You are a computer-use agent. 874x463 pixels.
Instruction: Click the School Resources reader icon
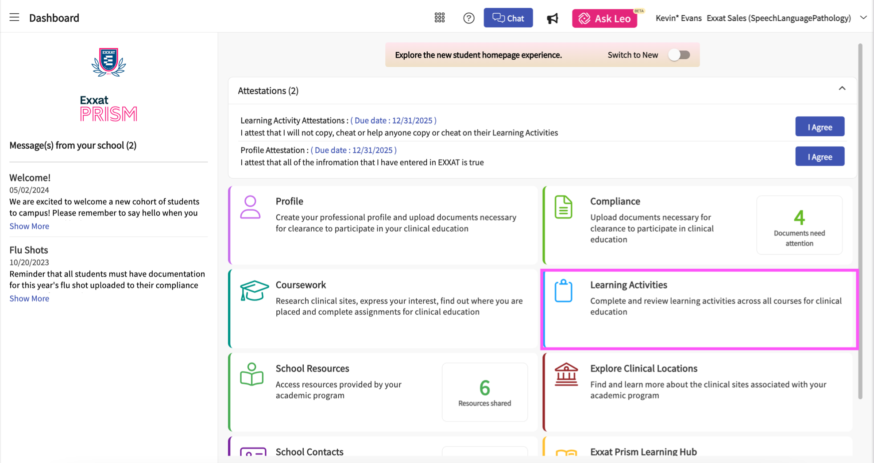(x=251, y=374)
